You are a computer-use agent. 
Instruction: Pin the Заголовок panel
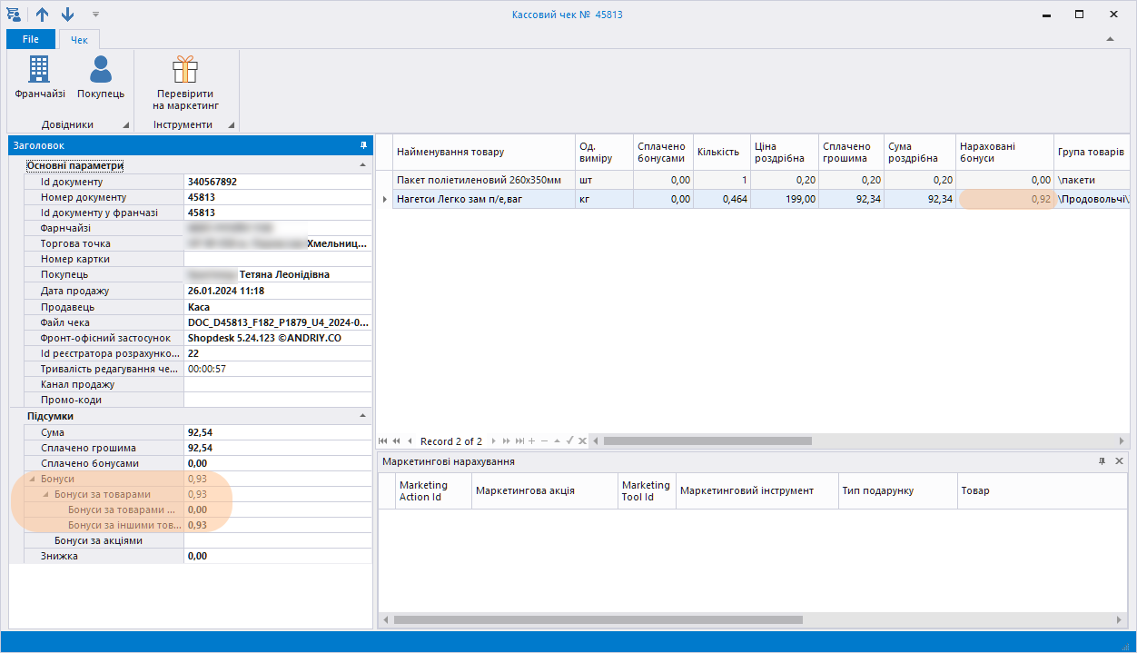363,145
